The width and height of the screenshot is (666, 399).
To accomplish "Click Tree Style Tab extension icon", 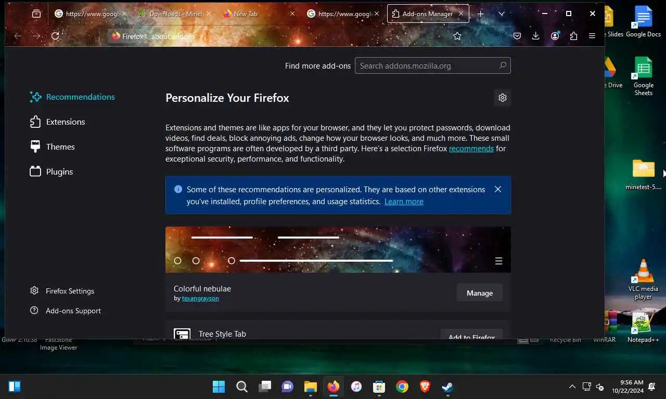I will [182, 334].
